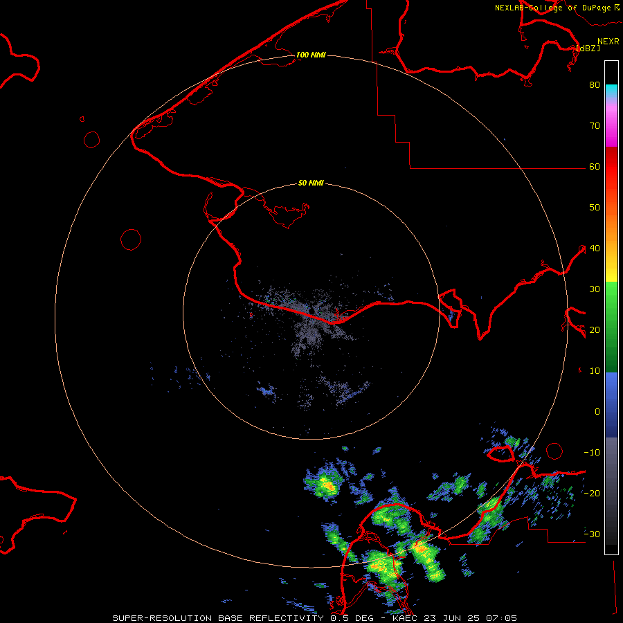This screenshot has width=623, height=623.
Task: Click the 07:05 timestamp in caption
Action: click(500, 618)
